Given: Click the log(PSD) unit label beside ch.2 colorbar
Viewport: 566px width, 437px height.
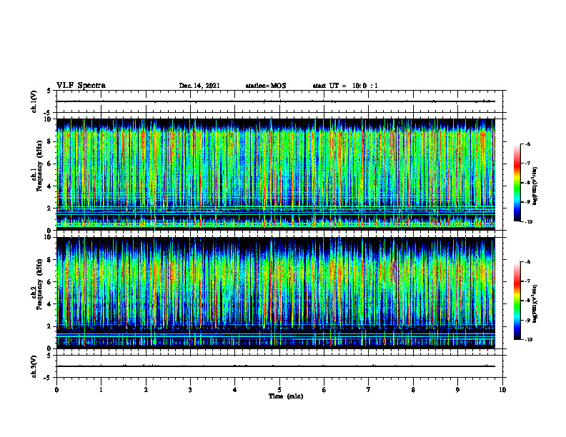Looking at the screenshot, I should pos(536,304).
